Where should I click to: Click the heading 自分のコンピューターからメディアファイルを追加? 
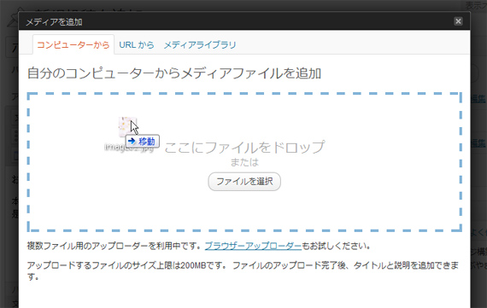[174, 73]
